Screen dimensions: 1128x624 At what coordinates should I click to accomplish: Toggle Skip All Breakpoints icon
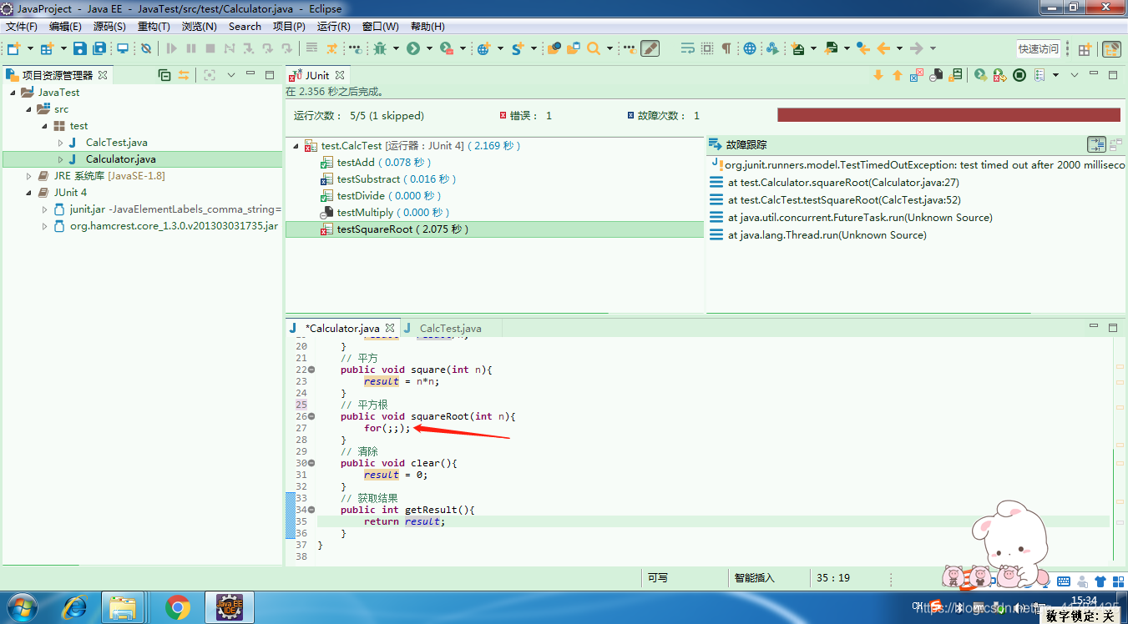click(x=146, y=48)
